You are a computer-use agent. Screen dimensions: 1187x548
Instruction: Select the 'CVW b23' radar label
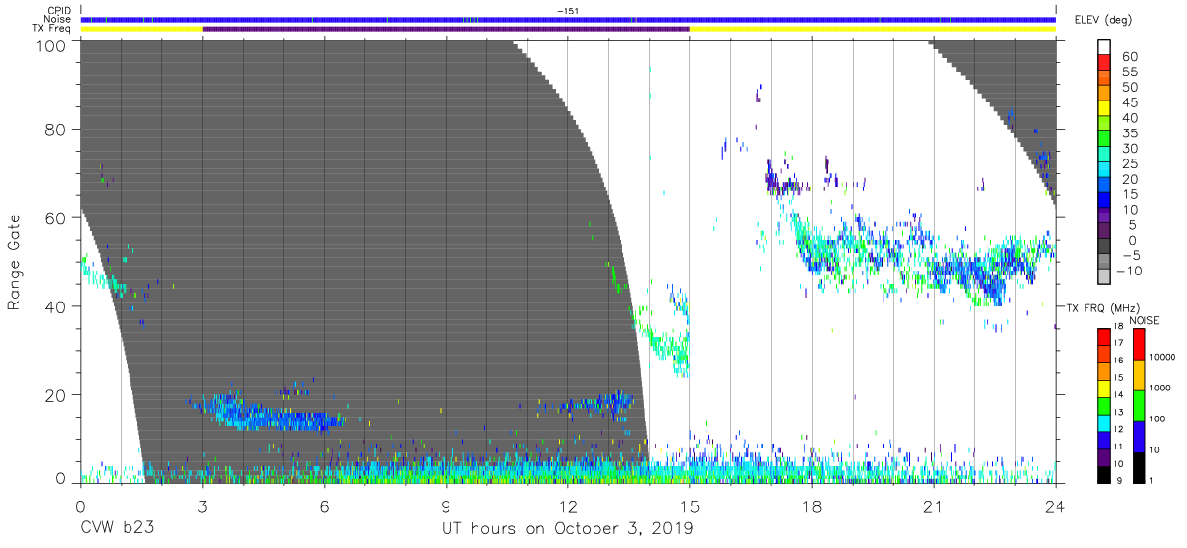[117, 529]
